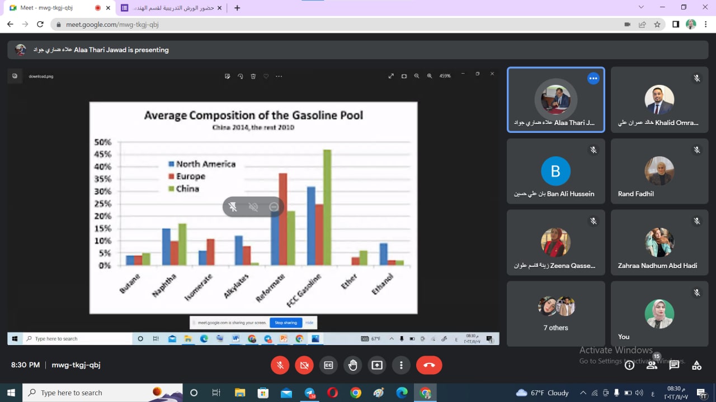Screen dimensions: 716x402
Task: Toggle closed captions (CC)
Action: coord(328,365)
